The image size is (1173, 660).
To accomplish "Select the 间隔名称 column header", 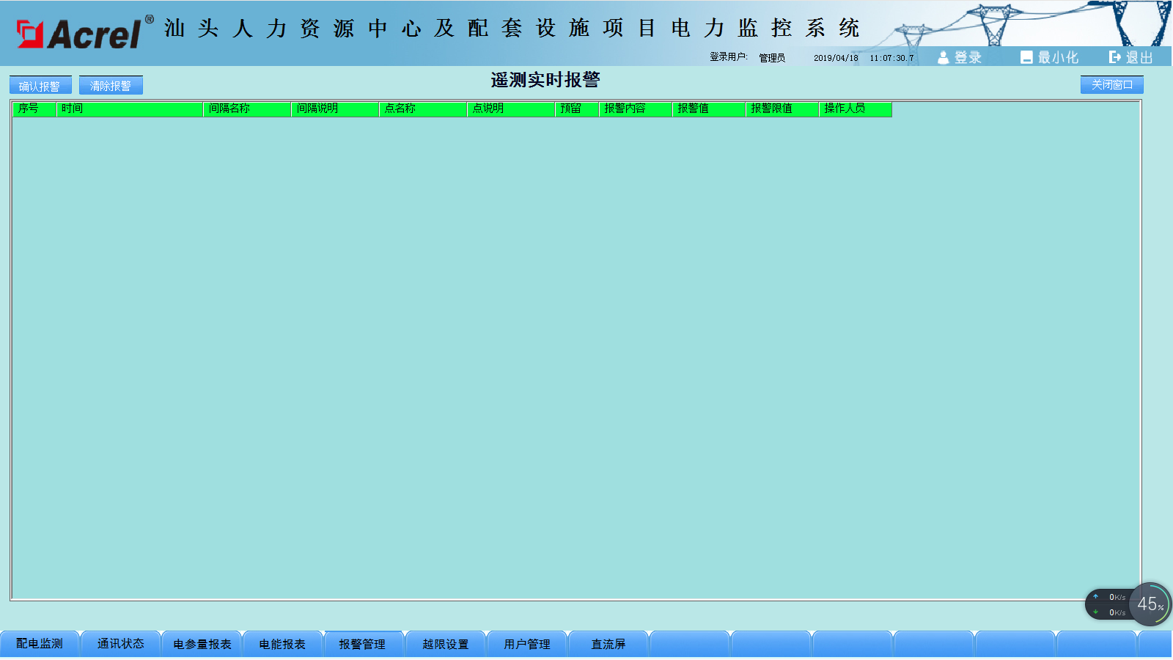I will click(246, 109).
